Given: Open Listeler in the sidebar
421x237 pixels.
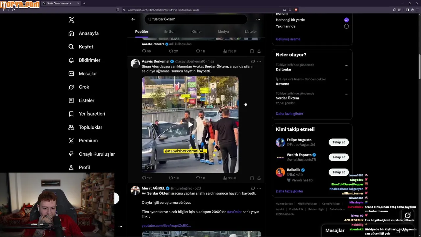Looking at the screenshot, I should (81, 100).
